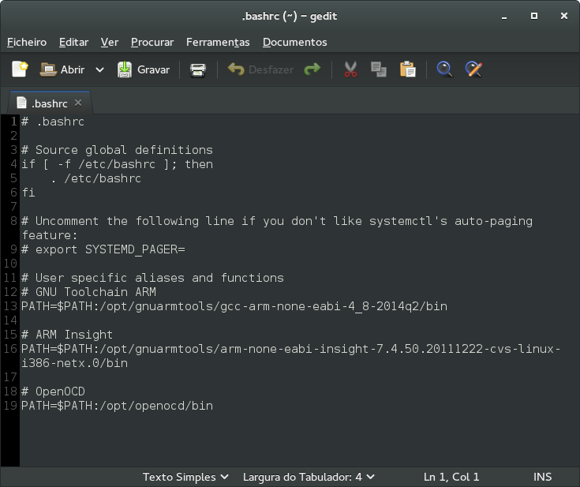The width and height of the screenshot is (580, 487).
Task: Click the Gravar label in the toolbar
Action: (153, 69)
